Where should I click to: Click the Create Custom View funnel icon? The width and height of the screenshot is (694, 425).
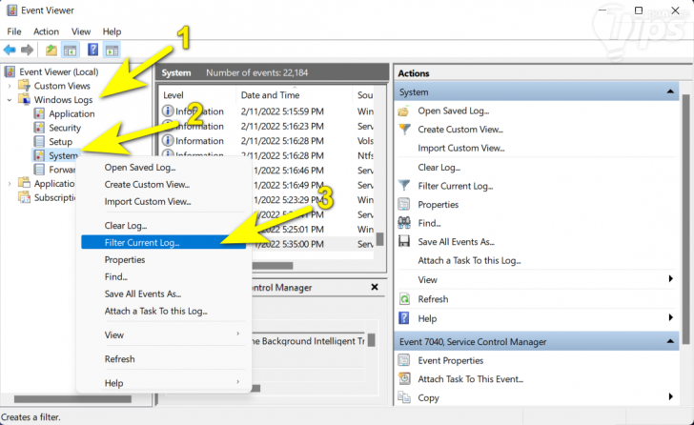pyautogui.click(x=404, y=130)
